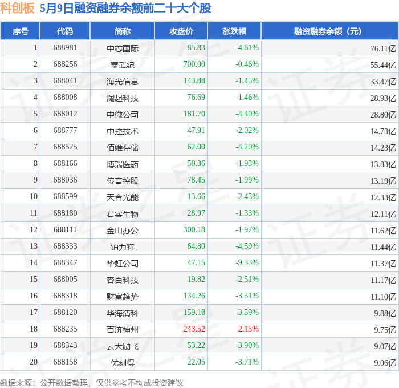Image resolution: width=399 pixels, height=388 pixels.
Task: Select stock name 君实生物
Action: tap(123, 214)
